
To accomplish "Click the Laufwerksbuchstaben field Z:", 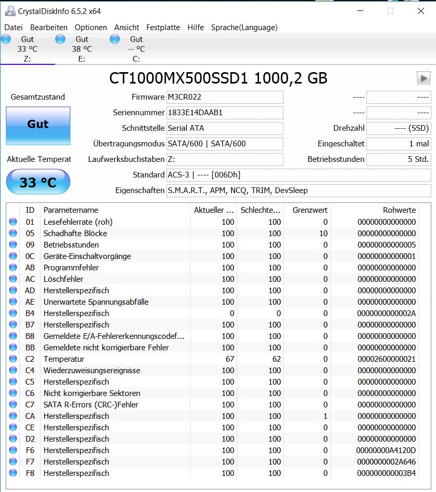I will pos(225,159).
